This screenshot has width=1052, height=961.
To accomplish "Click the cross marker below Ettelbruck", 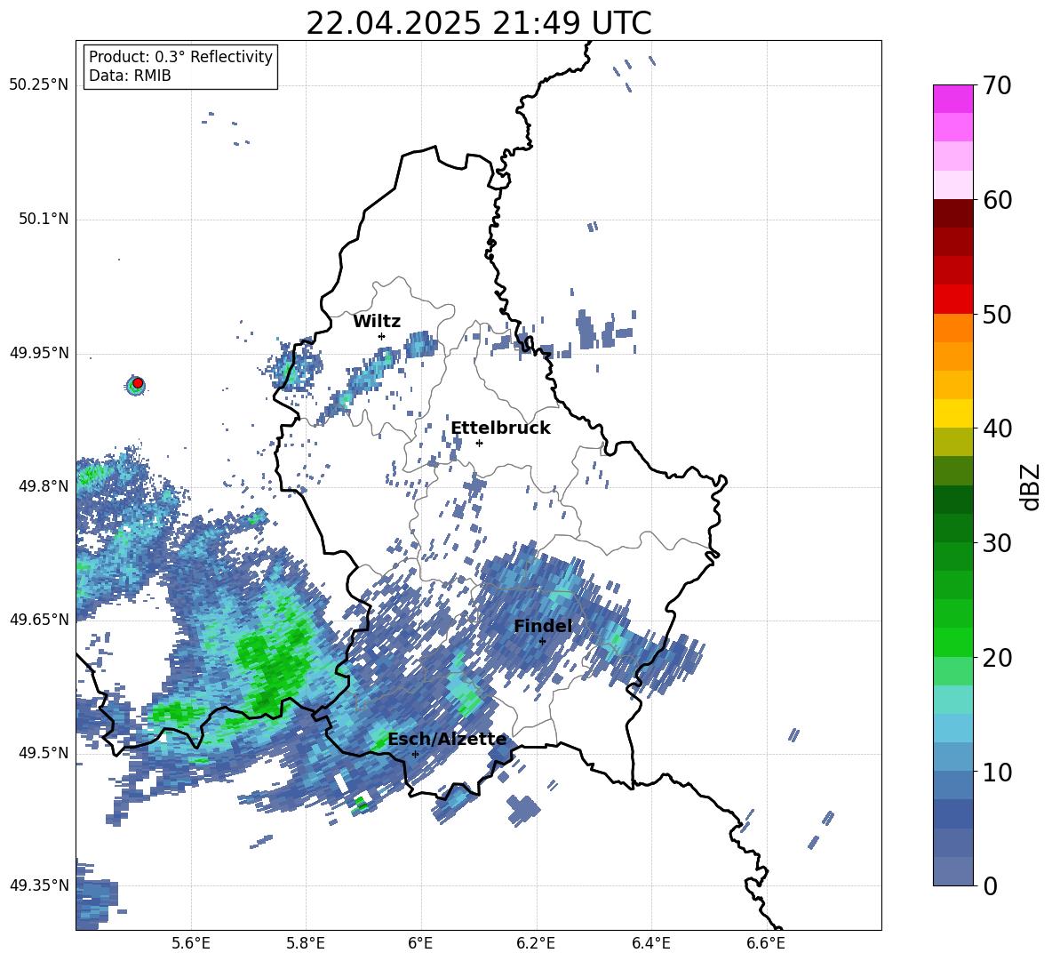I will [x=479, y=443].
